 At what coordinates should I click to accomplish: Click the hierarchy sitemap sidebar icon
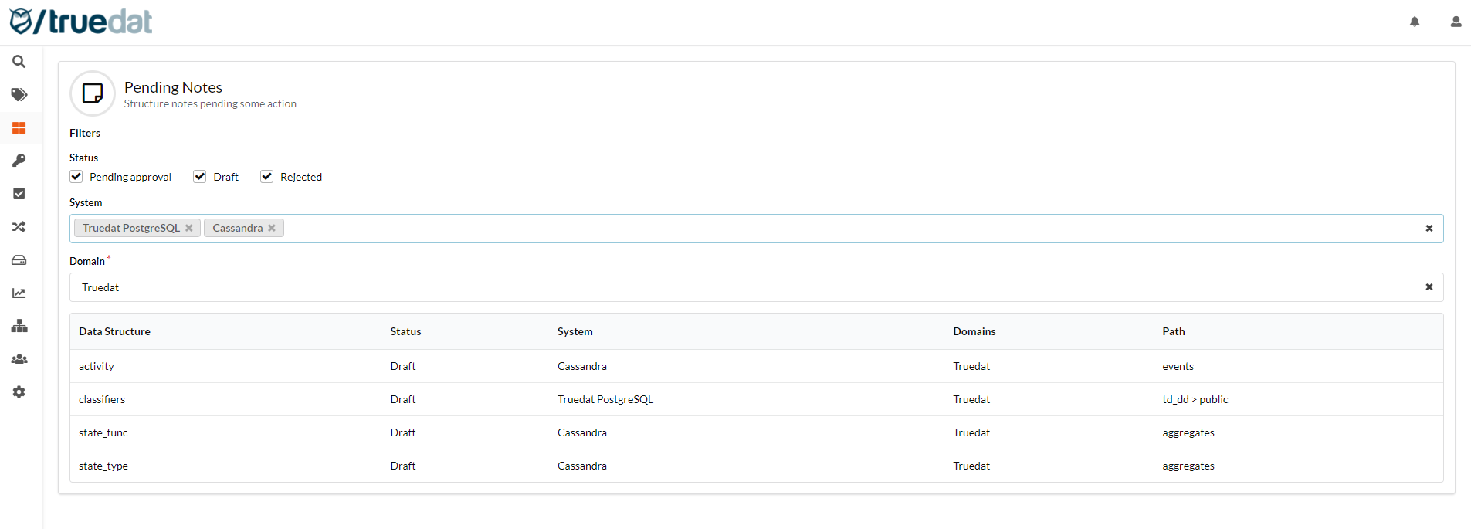(19, 326)
